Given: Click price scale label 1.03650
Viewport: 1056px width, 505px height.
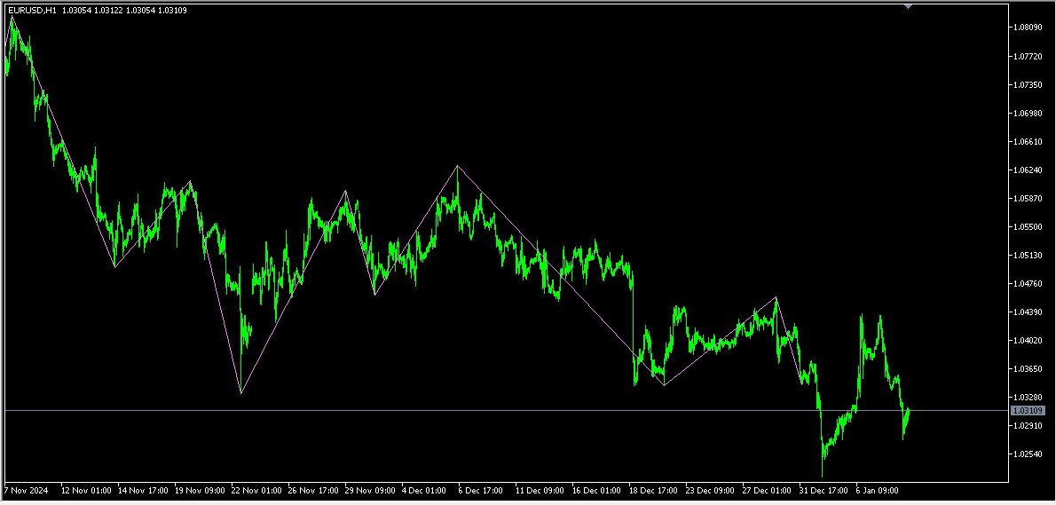Looking at the screenshot, I should pyautogui.click(x=1028, y=369).
